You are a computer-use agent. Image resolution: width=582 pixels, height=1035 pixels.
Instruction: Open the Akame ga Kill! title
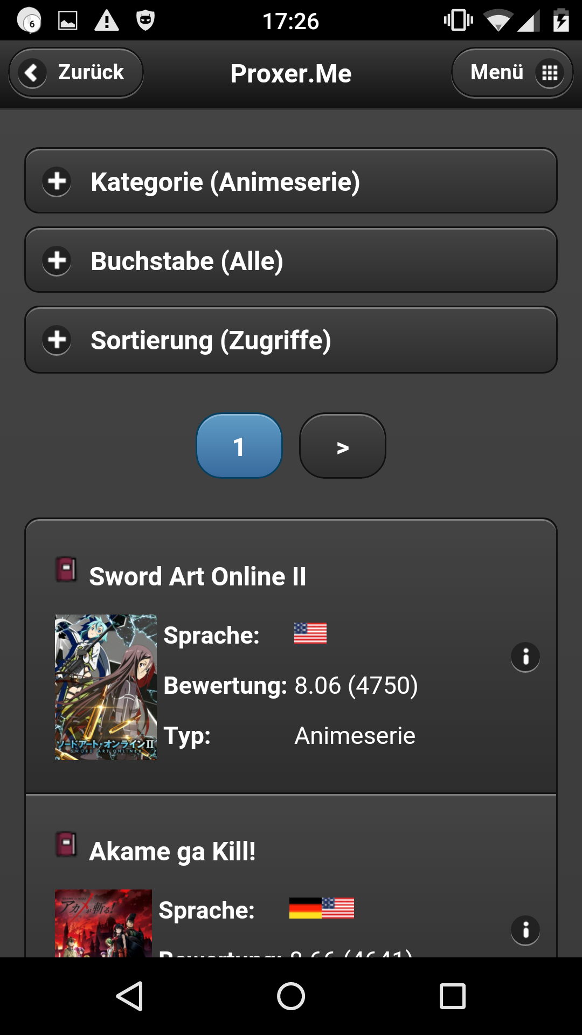172,852
